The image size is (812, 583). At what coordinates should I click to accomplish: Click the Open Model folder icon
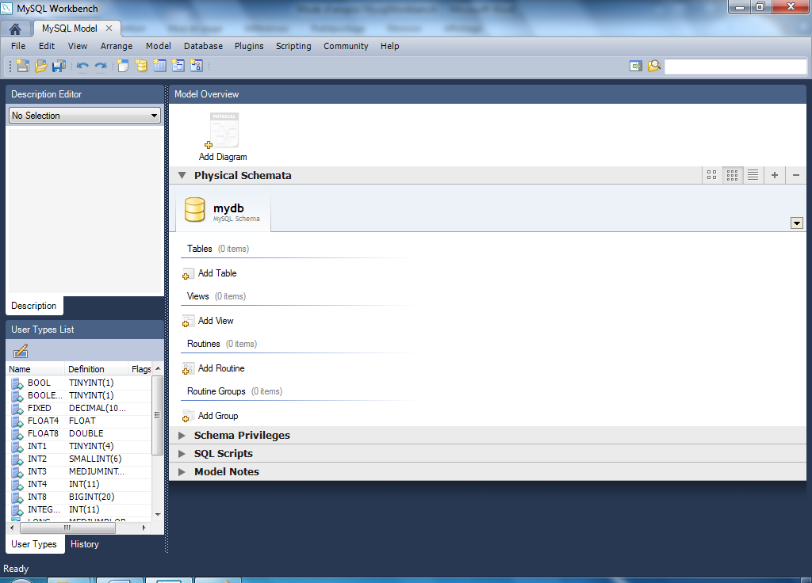point(40,66)
